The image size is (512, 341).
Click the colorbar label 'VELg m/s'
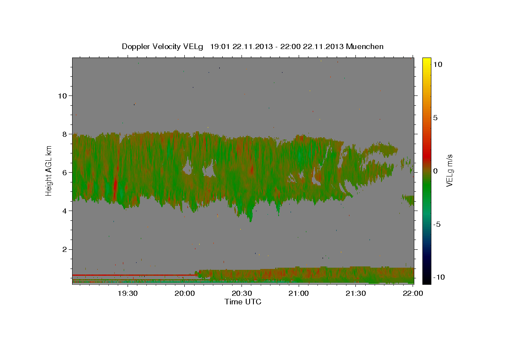click(450, 170)
